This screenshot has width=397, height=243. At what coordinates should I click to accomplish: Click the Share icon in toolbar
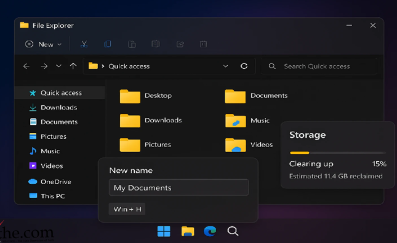(180, 44)
